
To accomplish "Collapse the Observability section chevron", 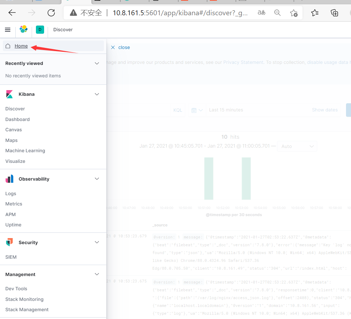I will pyautogui.click(x=97, y=179).
